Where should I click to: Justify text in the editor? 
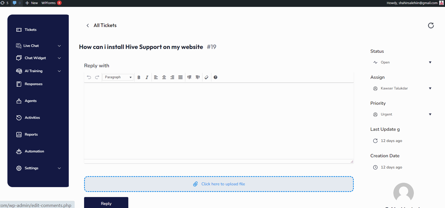tap(180, 77)
